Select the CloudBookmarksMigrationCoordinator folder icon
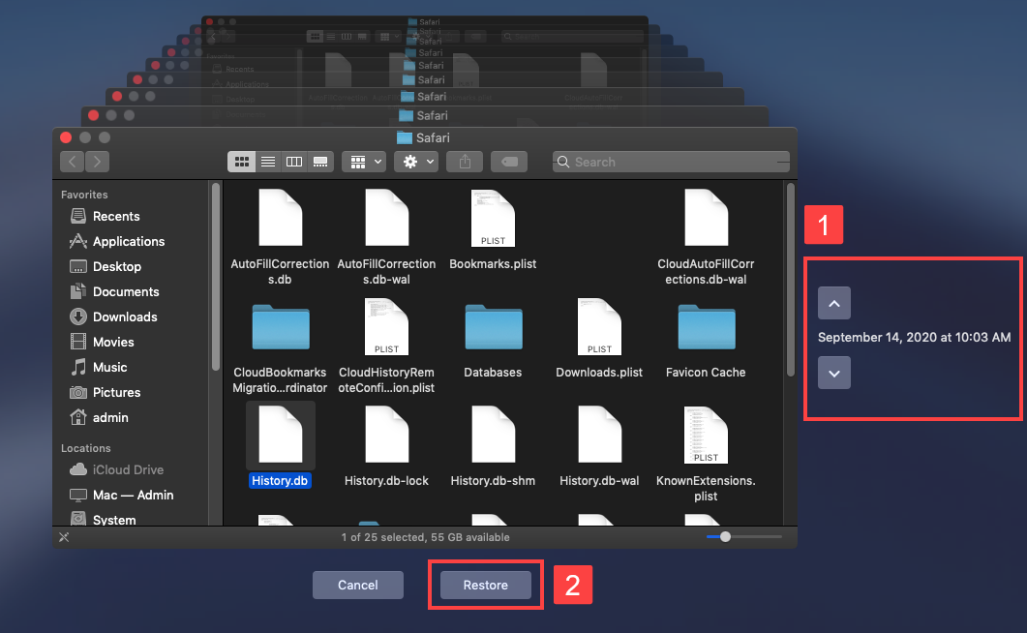This screenshot has width=1027, height=633. coord(281,326)
